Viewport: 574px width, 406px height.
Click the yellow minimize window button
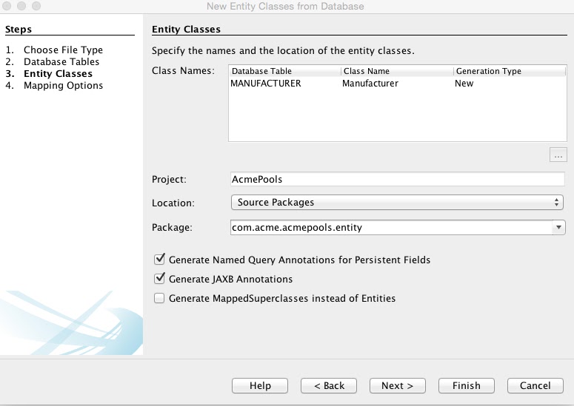click(21, 6)
